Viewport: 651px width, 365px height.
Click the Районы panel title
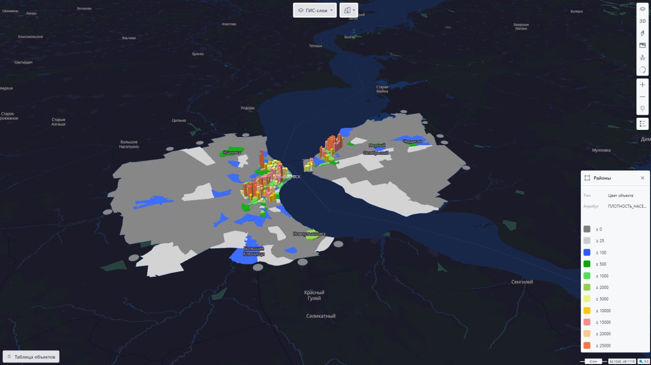tap(602, 178)
